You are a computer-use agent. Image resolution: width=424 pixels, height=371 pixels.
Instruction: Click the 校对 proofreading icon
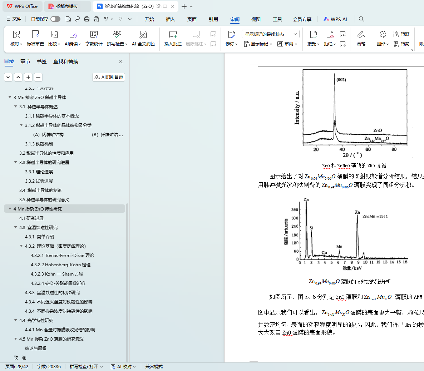(x=16, y=35)
